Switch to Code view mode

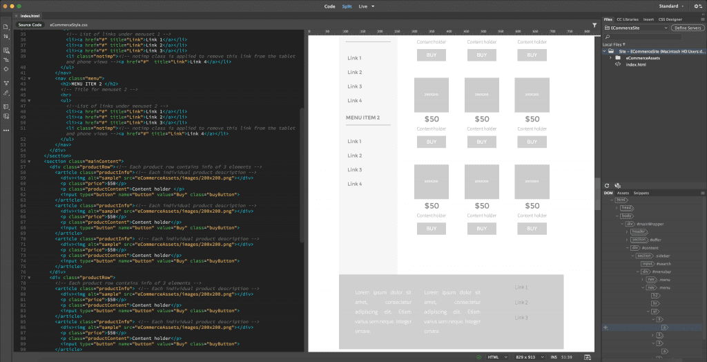[329, 6]
